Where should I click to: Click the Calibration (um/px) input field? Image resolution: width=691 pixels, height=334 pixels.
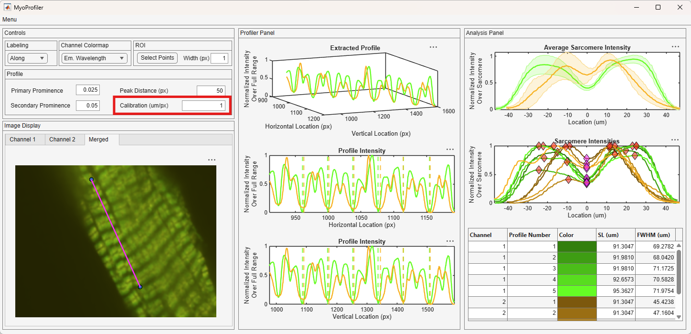pyautogui.click(x=203, y=106)
